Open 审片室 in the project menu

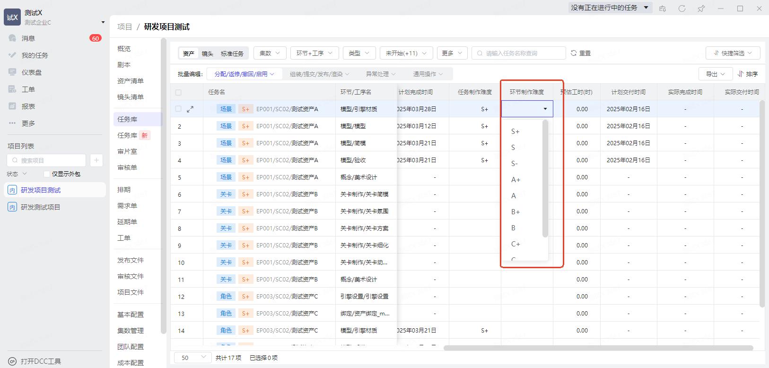coord(127,151)
